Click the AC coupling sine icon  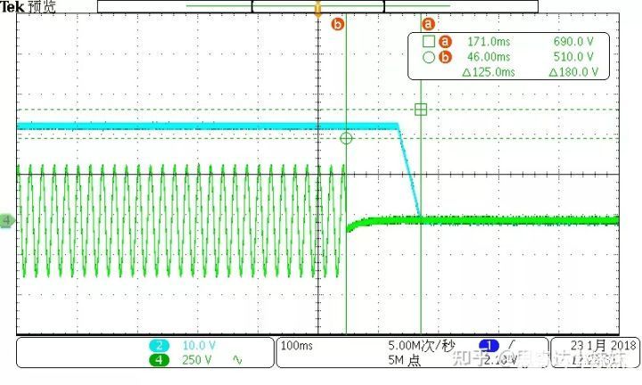(x=237, y=360)
